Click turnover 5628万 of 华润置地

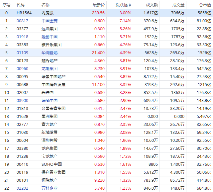151,53
